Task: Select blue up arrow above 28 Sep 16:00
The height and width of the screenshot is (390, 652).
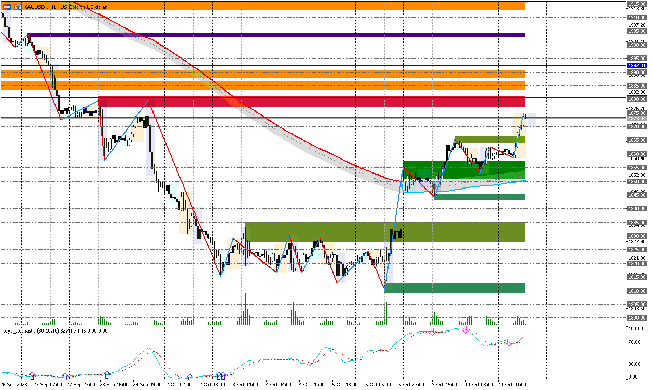Action: [107, 374]
